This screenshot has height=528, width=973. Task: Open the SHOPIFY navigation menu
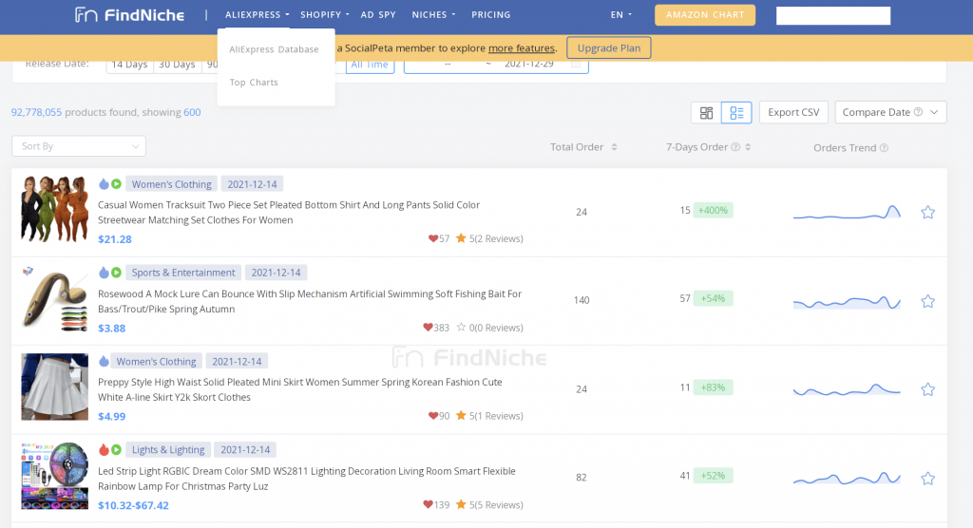tap(325, 15)
